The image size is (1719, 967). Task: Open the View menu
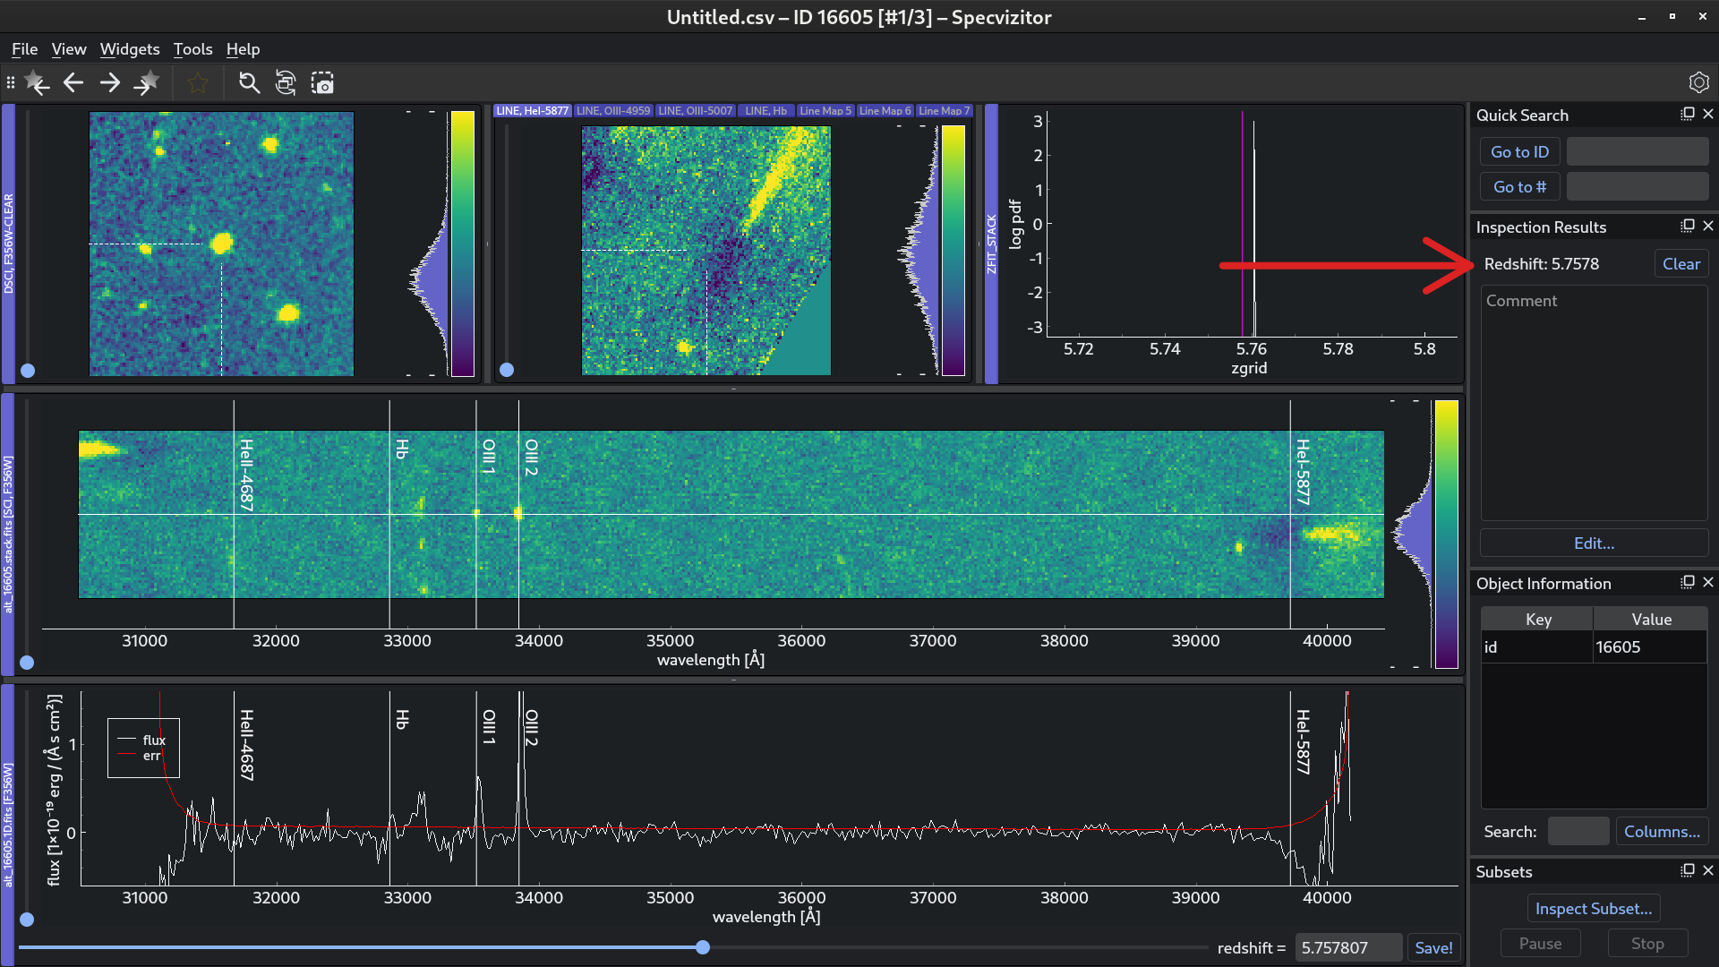(x=69, y=49)
